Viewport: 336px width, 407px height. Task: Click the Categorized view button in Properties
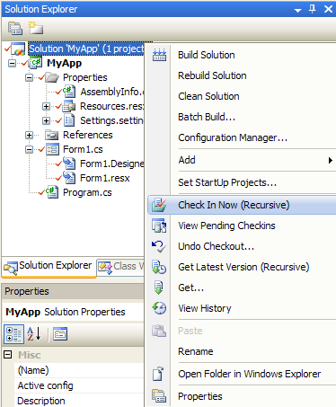13,334
